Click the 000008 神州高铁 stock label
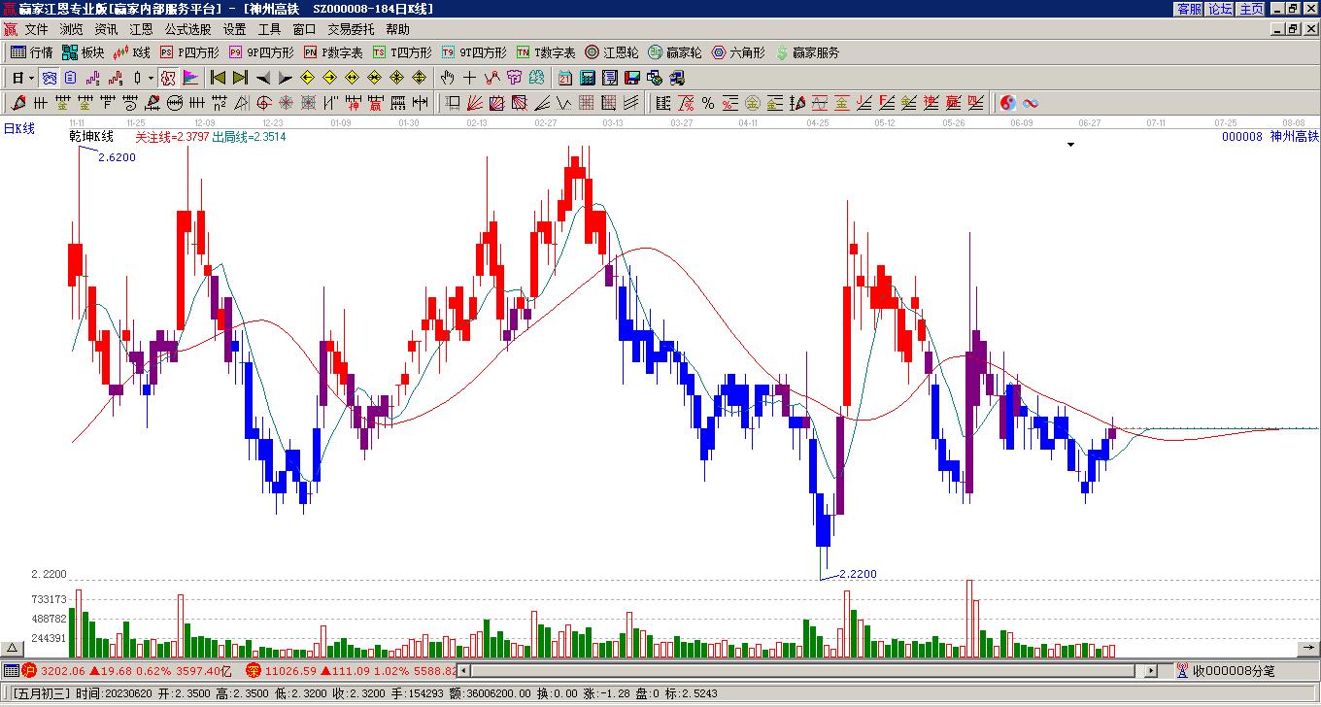Image resolution: width=1321 pixels, height=707 pixels. (x=1270, y=137)
